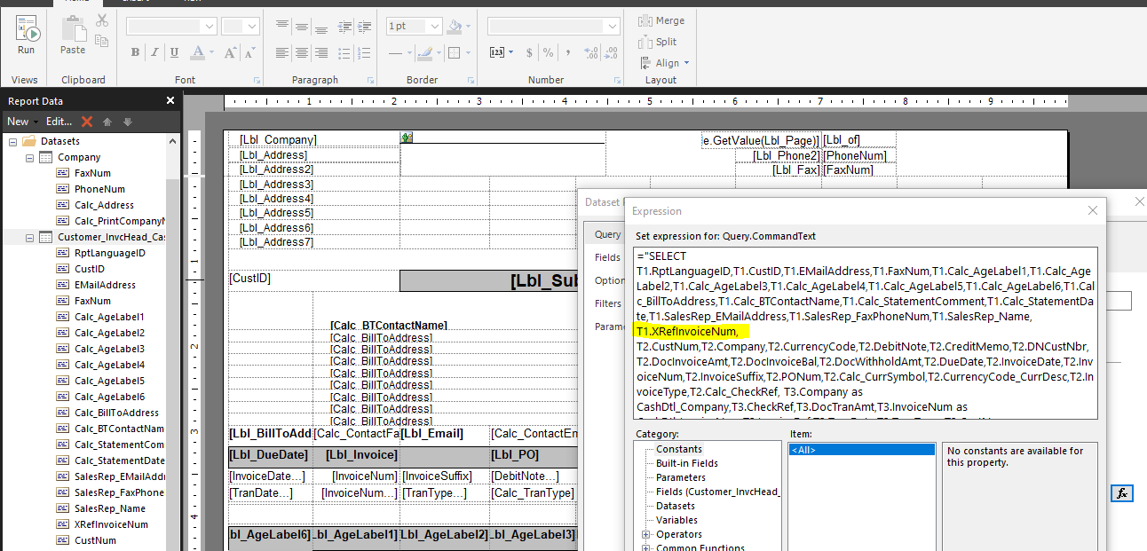Select XRefInvoiceNum field in tree
Screen dimensions: 1147x551
[x=111, y=524]
